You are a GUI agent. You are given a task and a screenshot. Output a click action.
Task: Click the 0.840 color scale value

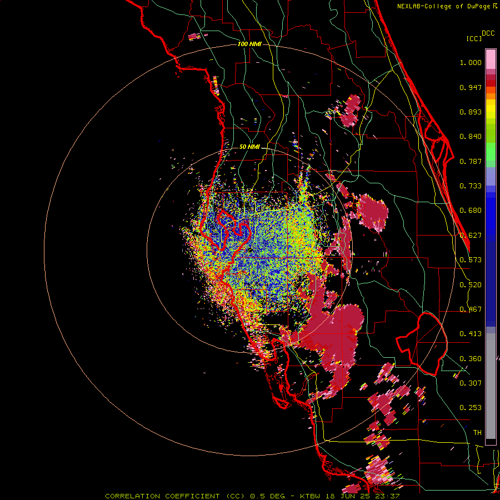click(471, 137)
